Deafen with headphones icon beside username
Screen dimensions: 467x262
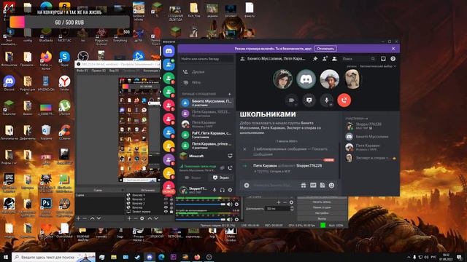point(222,190)
